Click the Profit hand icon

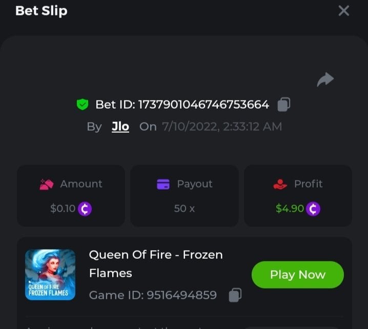(280, 184)
